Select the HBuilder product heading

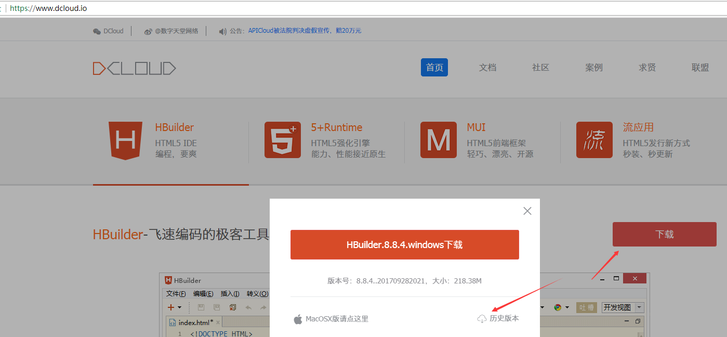tap(175, 127)
